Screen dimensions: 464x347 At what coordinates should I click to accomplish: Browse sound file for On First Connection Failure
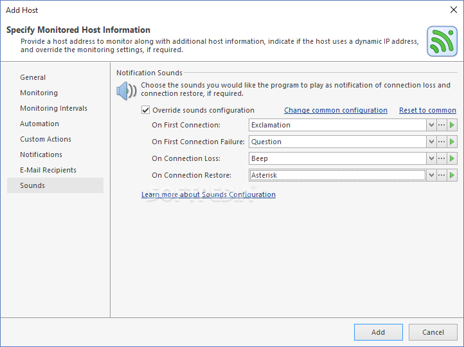[x=442, y=142]
